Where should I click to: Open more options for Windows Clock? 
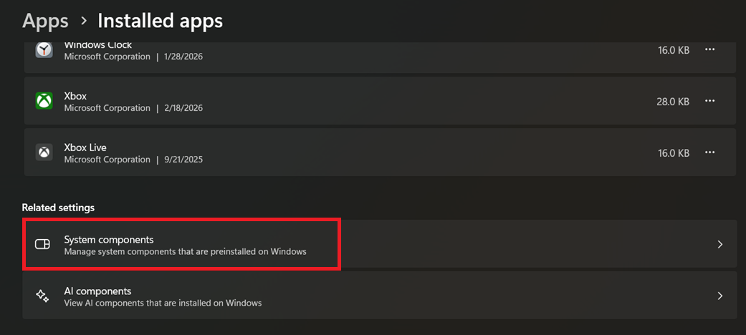(x=709, y=49)
